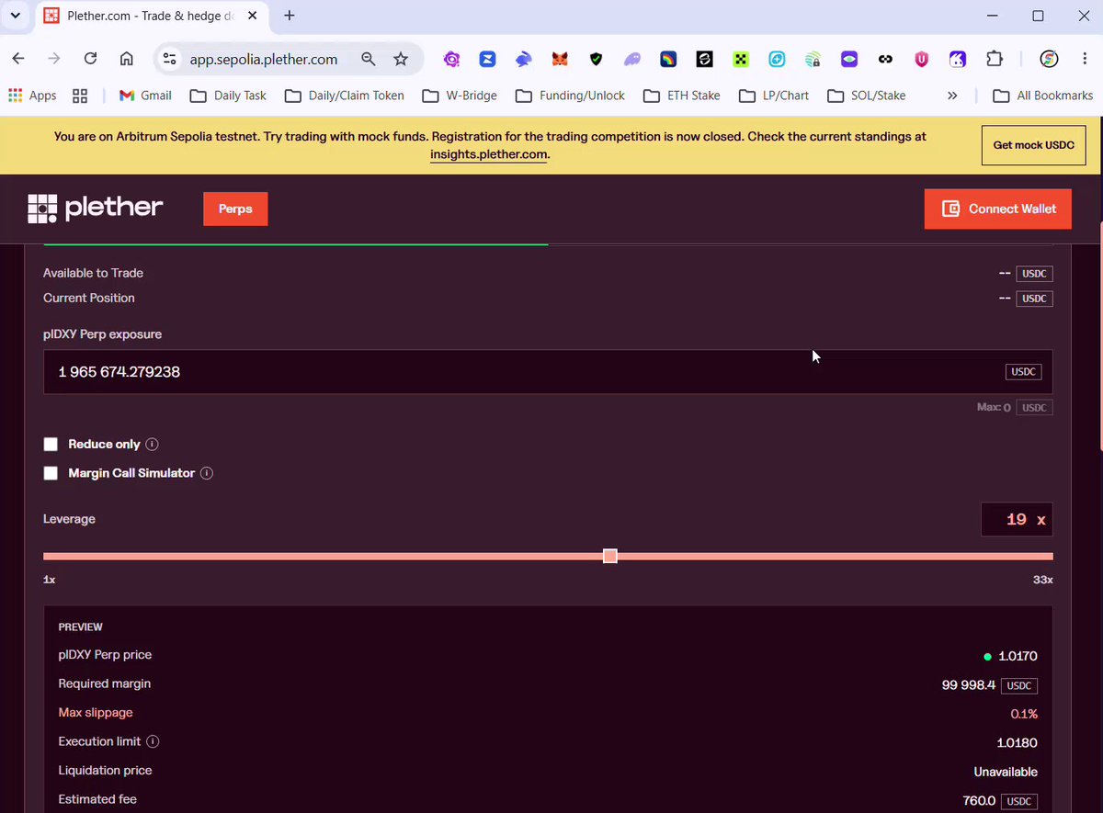Click the Estimated fee value 760.0
The width and height of the screenshot is (1103, 813).
[979, 801]
